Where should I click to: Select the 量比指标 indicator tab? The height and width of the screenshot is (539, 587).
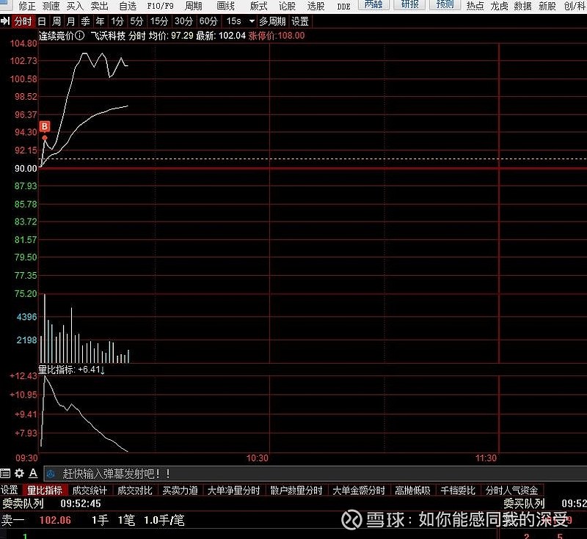pos(45,490)
